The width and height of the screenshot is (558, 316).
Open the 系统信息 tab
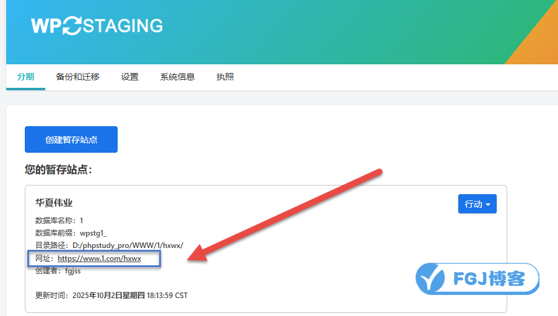(177, 77)
